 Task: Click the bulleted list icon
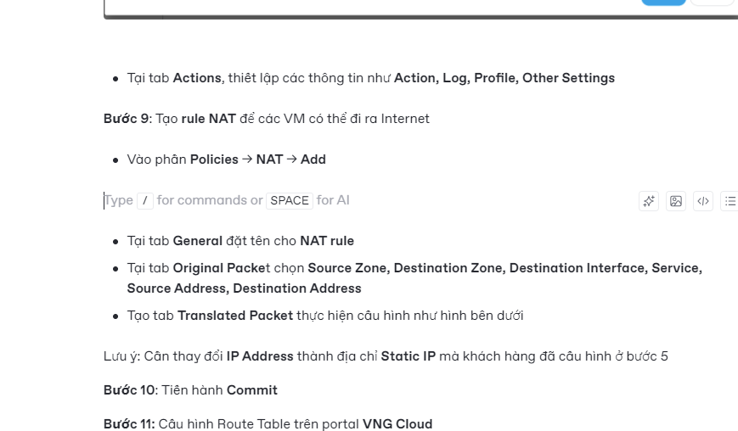(x=730, y=201)
